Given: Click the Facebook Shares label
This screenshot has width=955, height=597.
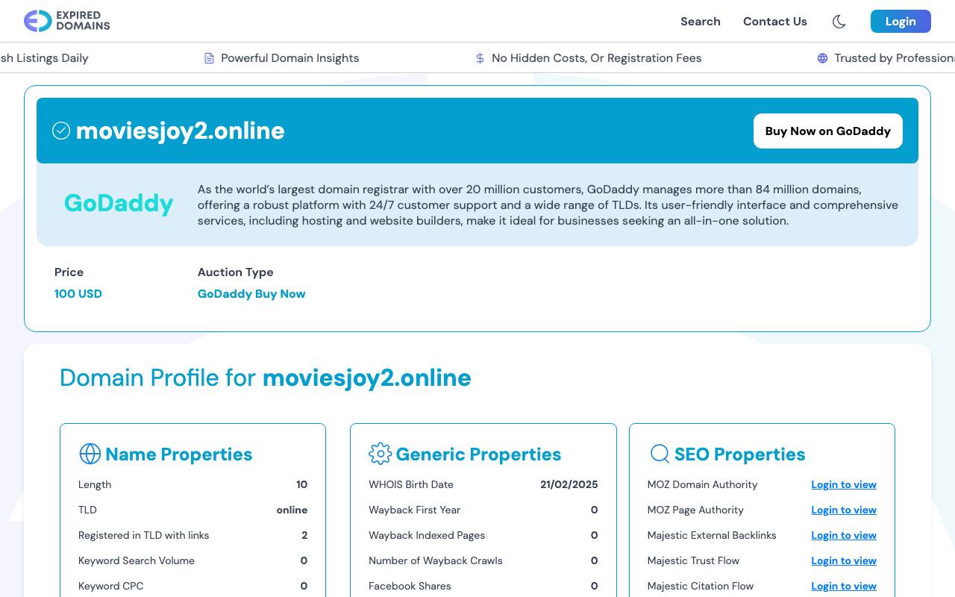Looking at the screenshot, I should (410, 586).
